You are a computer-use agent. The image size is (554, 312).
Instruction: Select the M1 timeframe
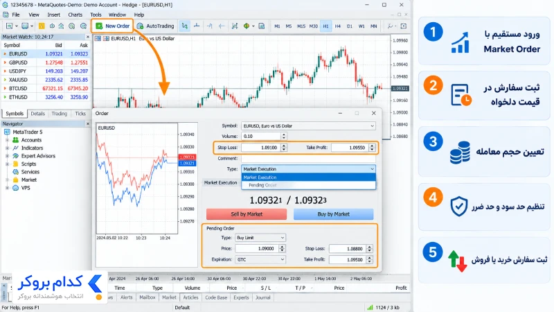tap(277, 26)
